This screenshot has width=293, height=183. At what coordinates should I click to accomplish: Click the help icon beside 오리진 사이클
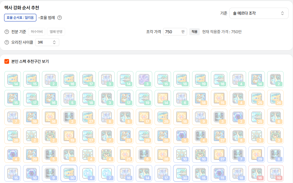point(7,42)
